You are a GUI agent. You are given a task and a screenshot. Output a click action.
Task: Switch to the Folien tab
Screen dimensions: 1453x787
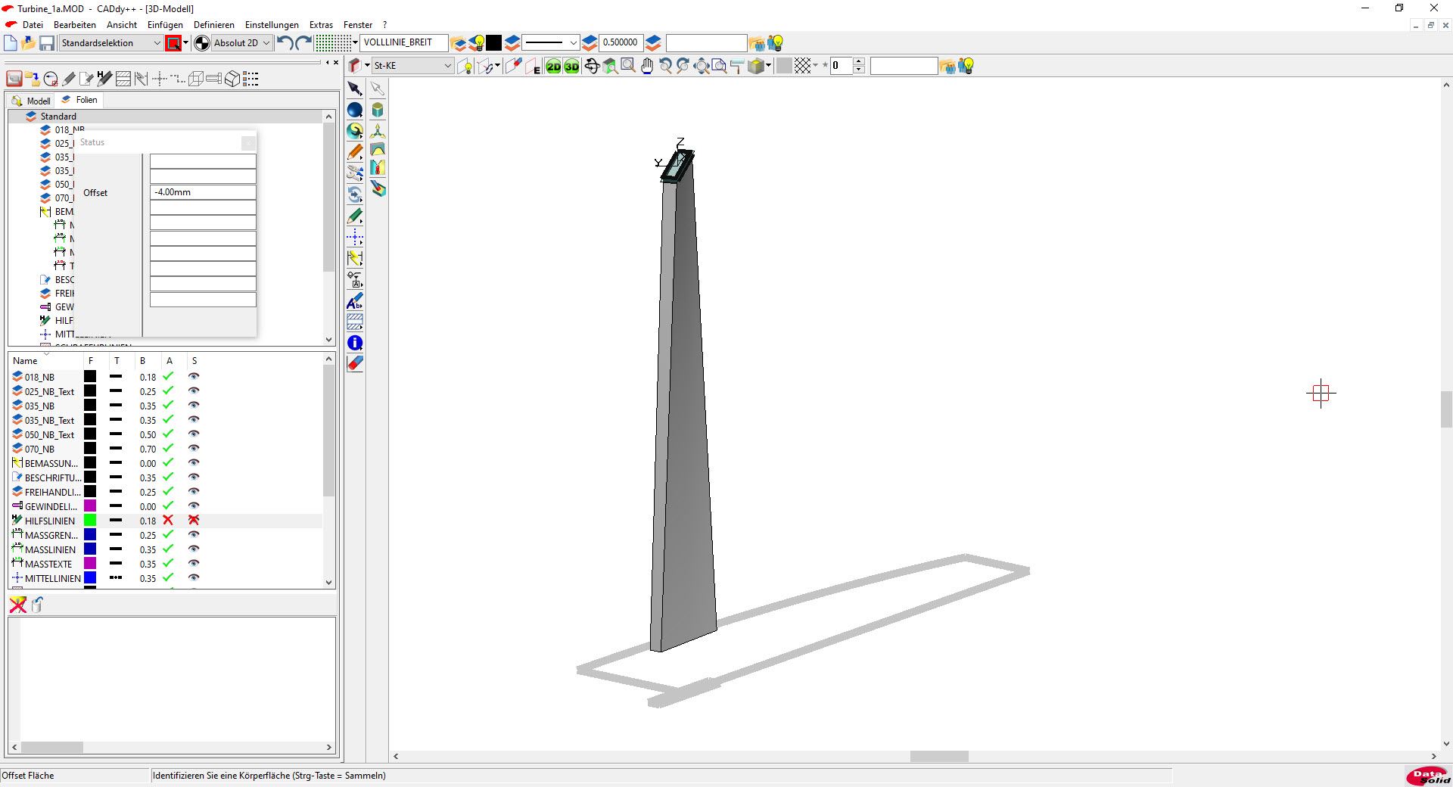click(80, 100)
